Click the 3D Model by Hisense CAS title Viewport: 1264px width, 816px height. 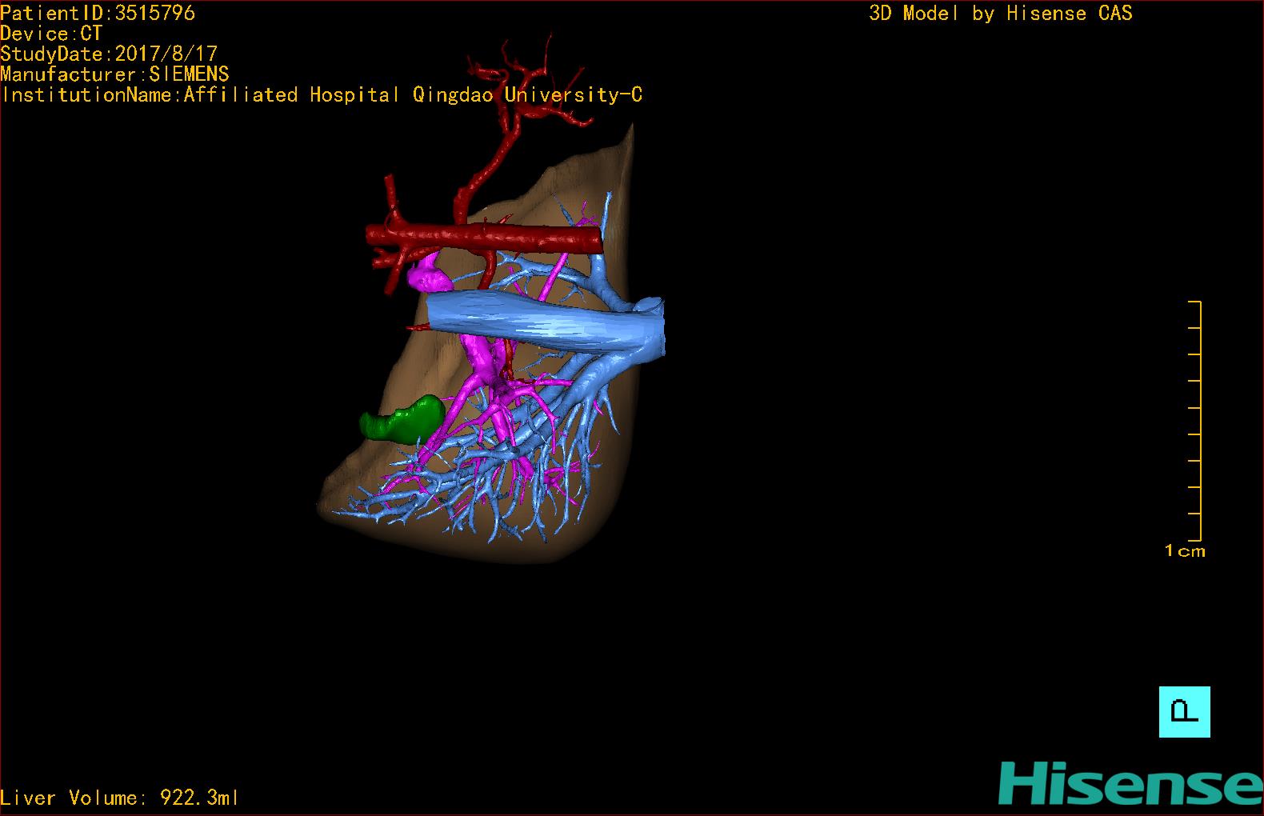coord(1000,13)
